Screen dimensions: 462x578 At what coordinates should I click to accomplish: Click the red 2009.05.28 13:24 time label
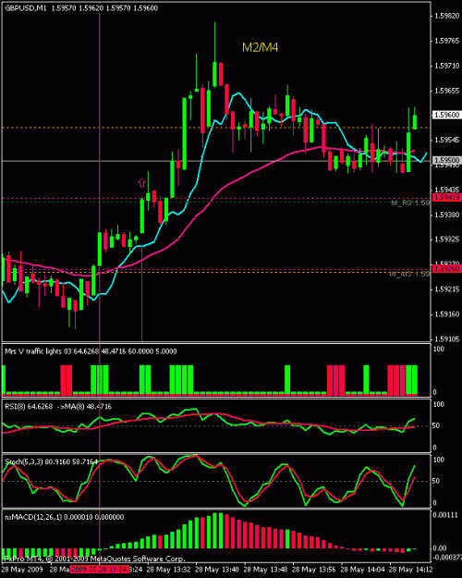pos(99,570)
